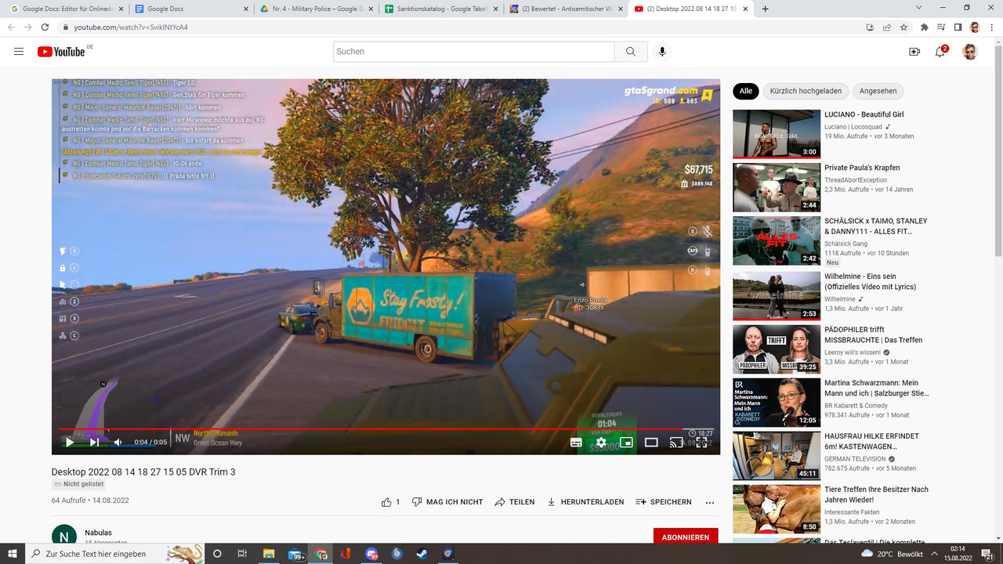Open the player settings gear
The height and width of the screenshot is (564, 1003).
pos(601,443)
